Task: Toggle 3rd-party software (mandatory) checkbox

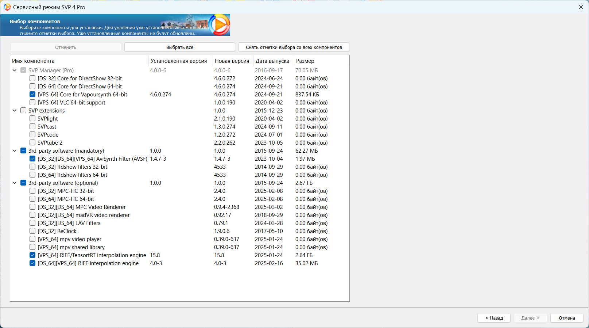Action: tap(23, 150)
